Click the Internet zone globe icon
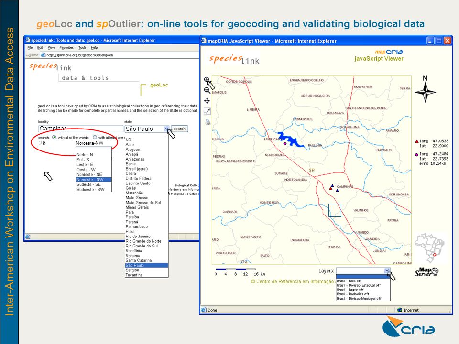This screenshot has width=459, height=344. [x=400, y=310]
